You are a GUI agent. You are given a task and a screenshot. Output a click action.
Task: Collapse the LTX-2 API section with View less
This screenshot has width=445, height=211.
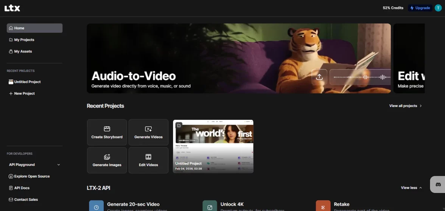[411, 188]
